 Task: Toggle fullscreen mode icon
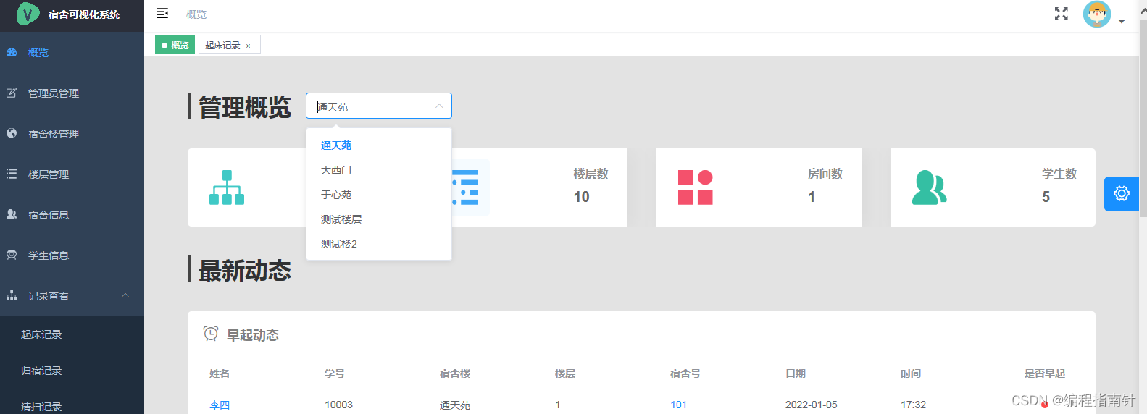click(x=1062, y=14)
